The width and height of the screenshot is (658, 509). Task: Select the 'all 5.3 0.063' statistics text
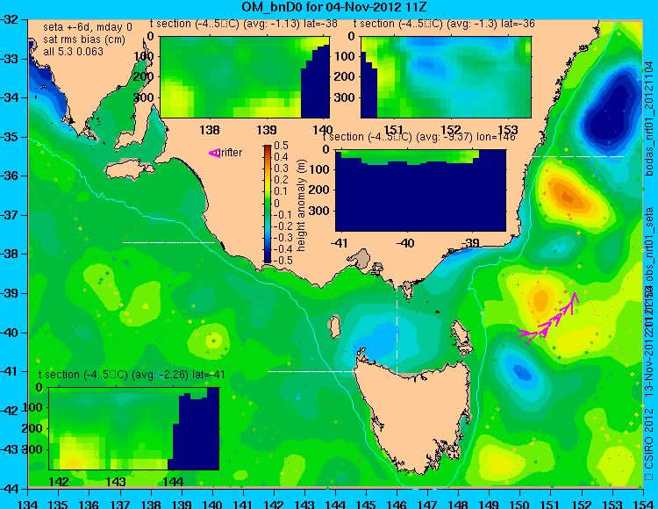point(73,52)
